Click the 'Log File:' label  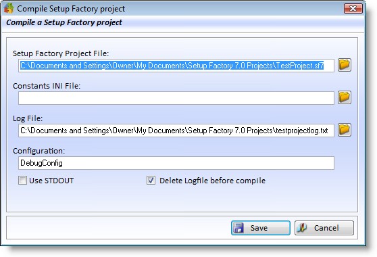point(28,118)
